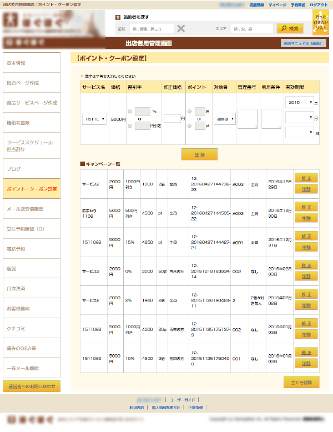Click the X icon between search fields

[x=181, y=28]
